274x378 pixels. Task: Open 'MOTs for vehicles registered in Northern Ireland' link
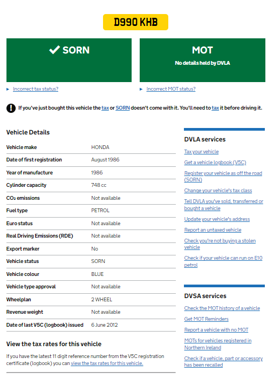(x=218, y=344)
